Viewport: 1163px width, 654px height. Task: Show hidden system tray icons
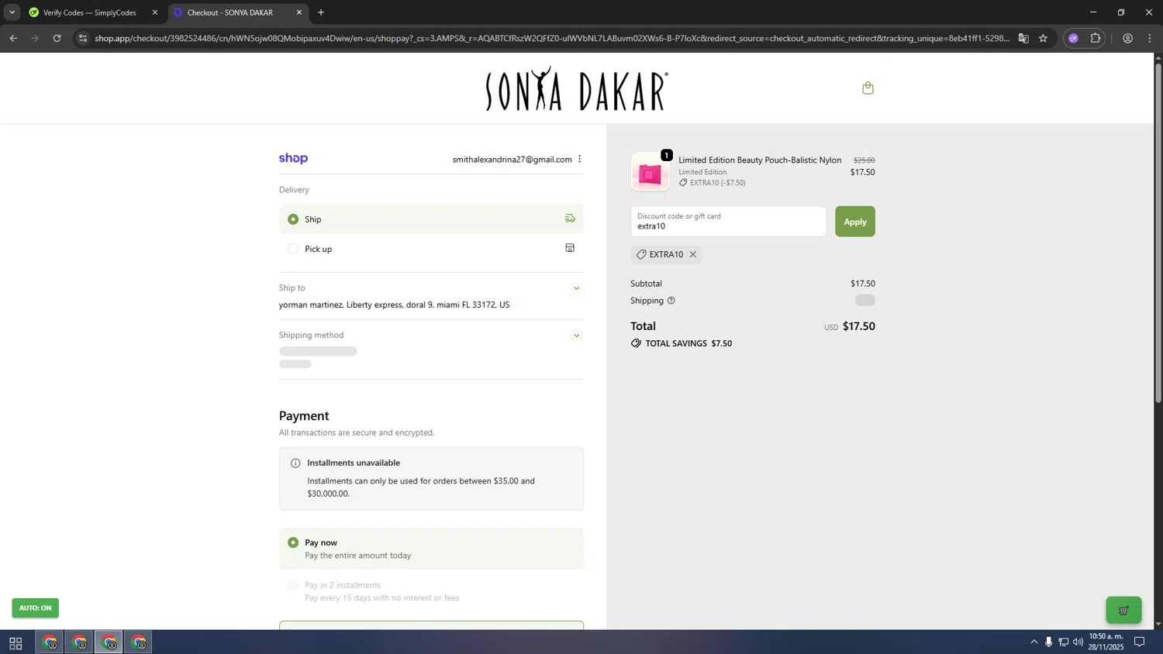tap(1034, 642)
